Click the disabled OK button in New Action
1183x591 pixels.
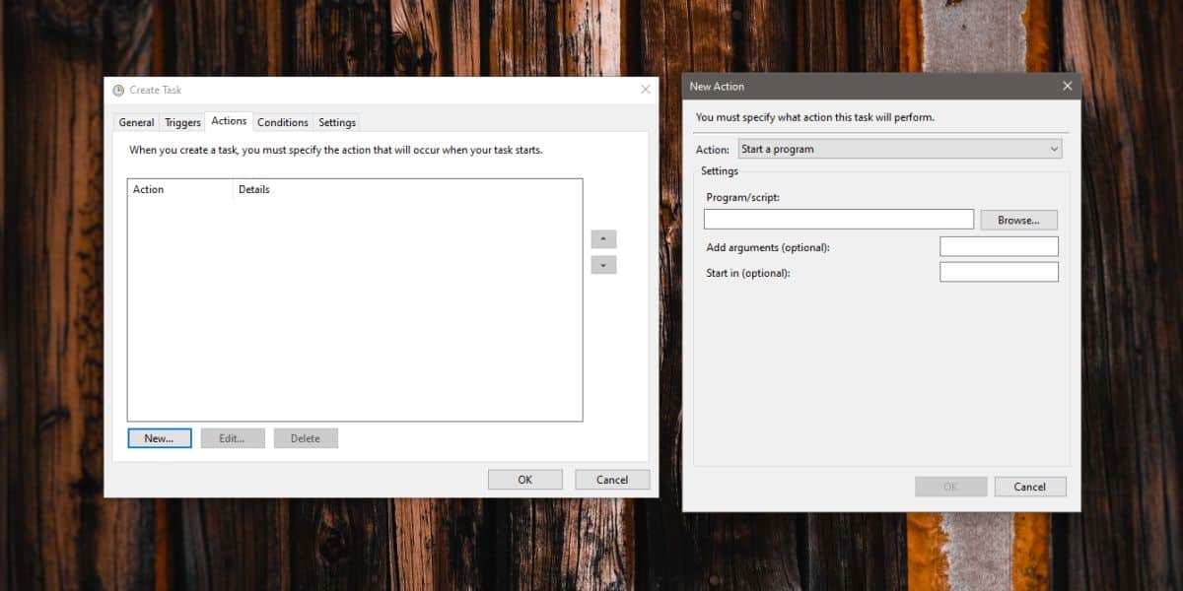tap(951, 487)
